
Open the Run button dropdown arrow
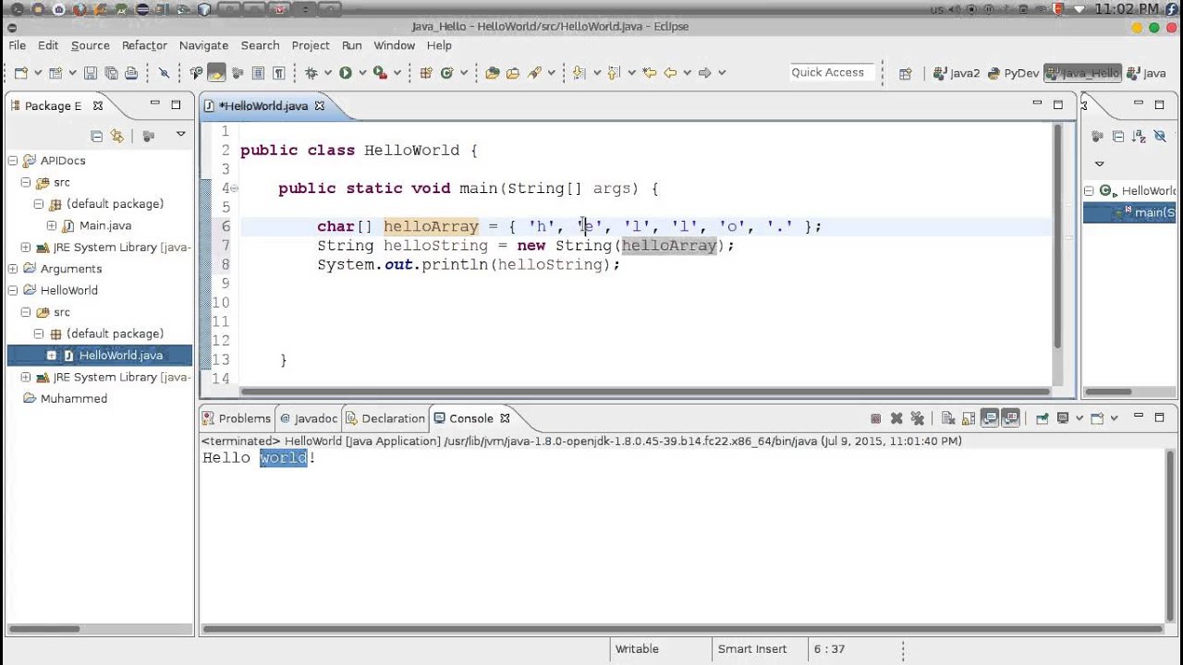(362, 73)
